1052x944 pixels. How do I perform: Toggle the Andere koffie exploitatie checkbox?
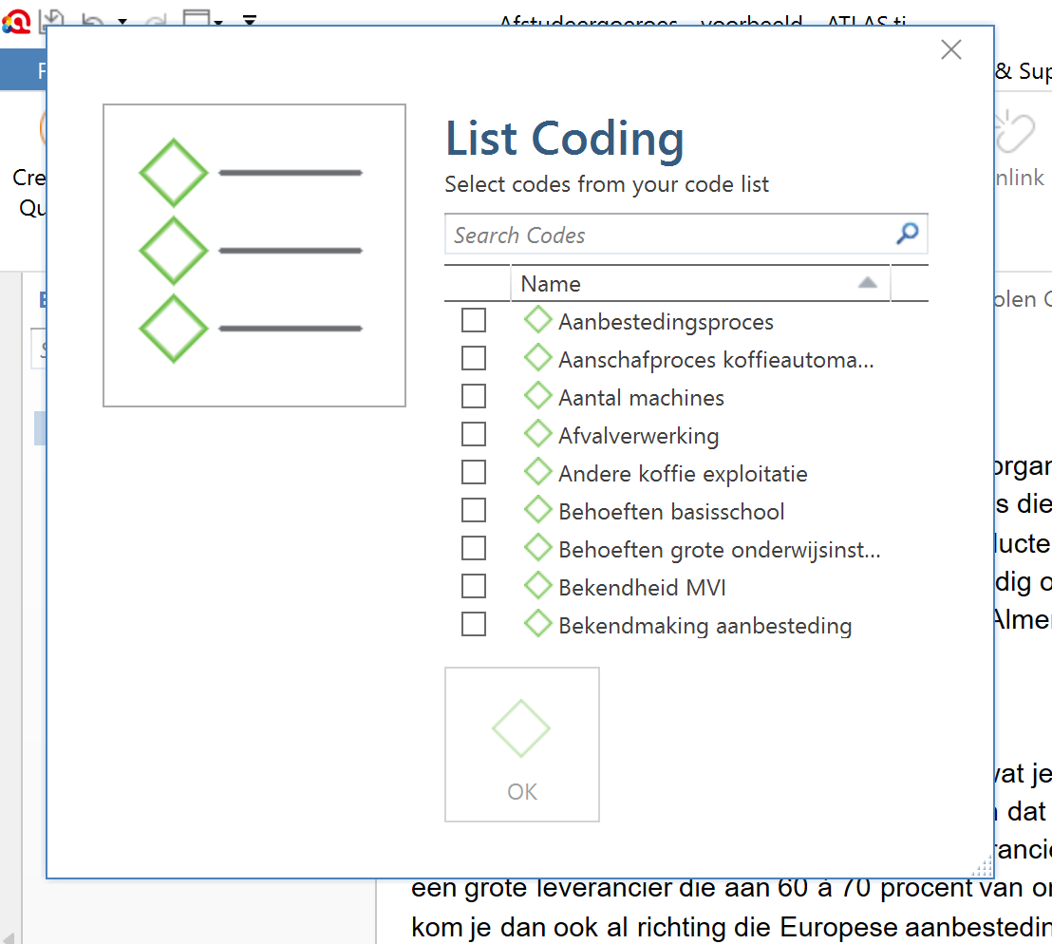click(474, 473)
